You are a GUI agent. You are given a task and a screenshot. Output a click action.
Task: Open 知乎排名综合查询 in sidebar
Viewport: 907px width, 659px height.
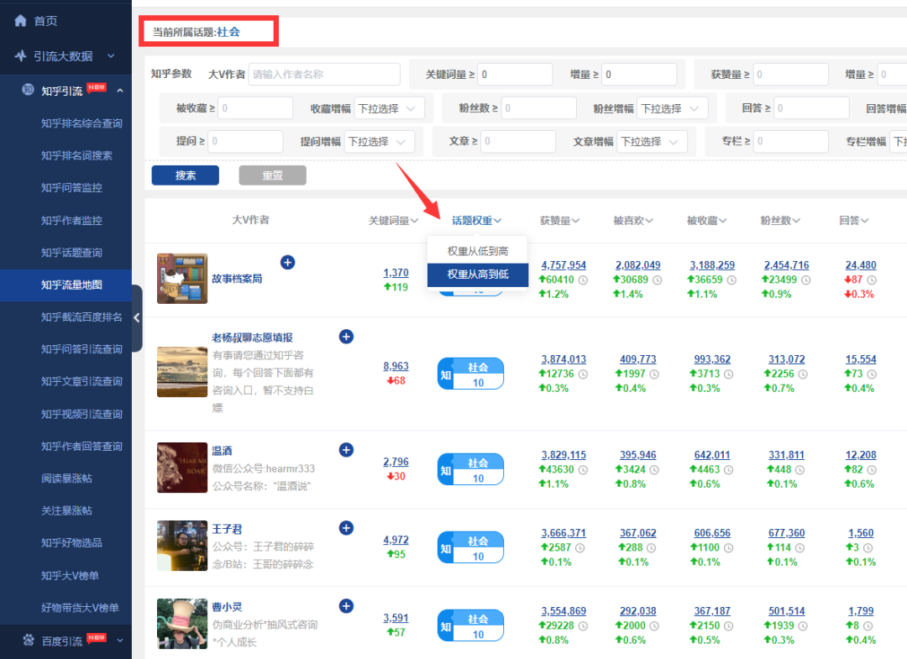[x=81, y=123]
